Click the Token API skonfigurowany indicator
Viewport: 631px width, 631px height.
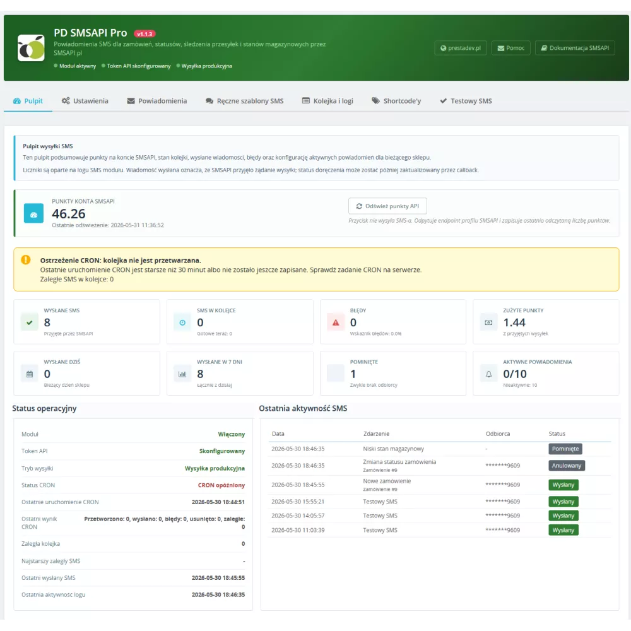click(136, 66)
